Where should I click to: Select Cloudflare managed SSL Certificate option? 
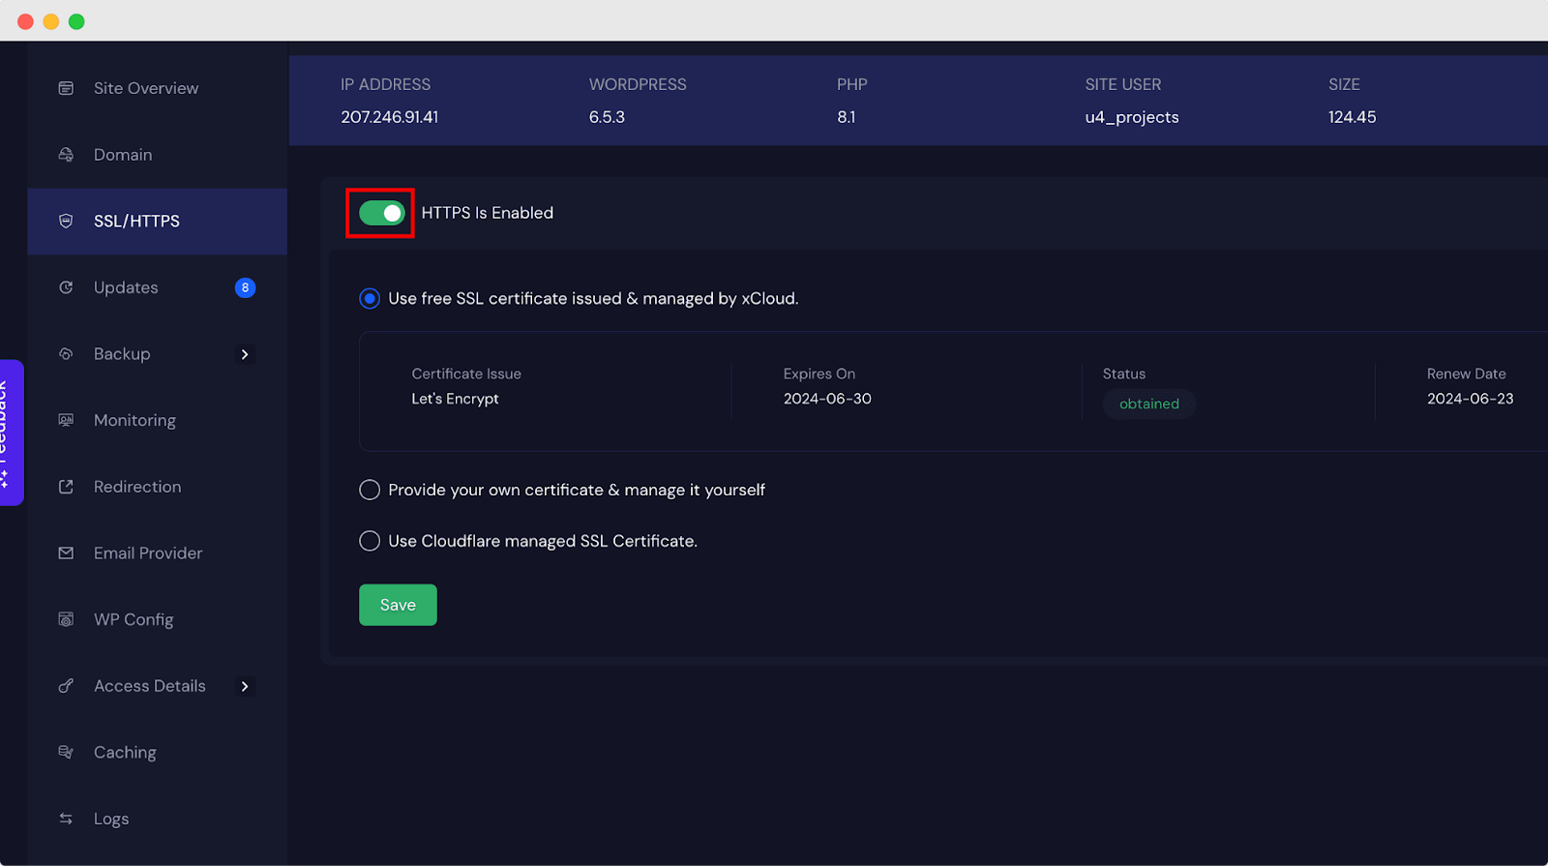coord(370,541)
